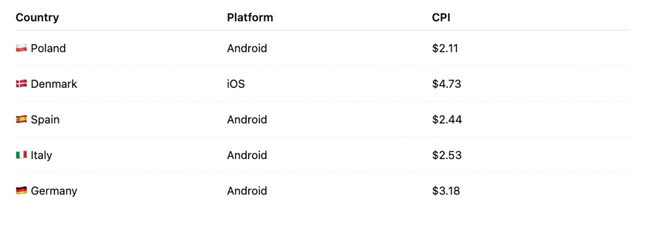This screenshot has height=233, width=648.
Task: Click the Poland country name
Action: click(48, 49)
